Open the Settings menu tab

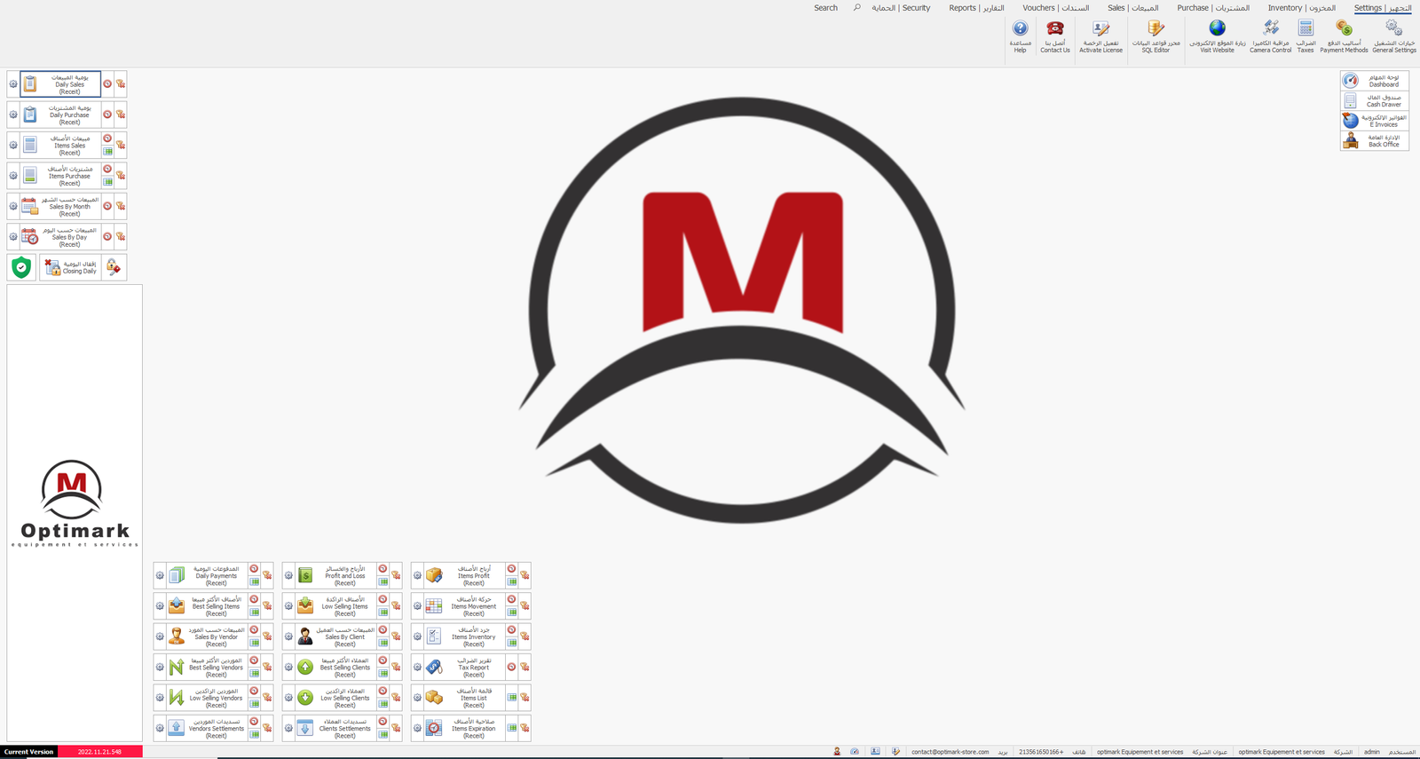coord(1383,8)
